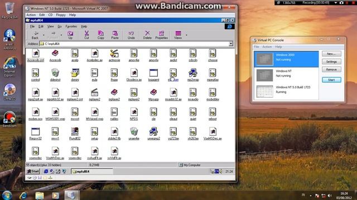Screen dimensions: 357x200
Task: Select the actmovie file icon
Action: tap(114, 56)
